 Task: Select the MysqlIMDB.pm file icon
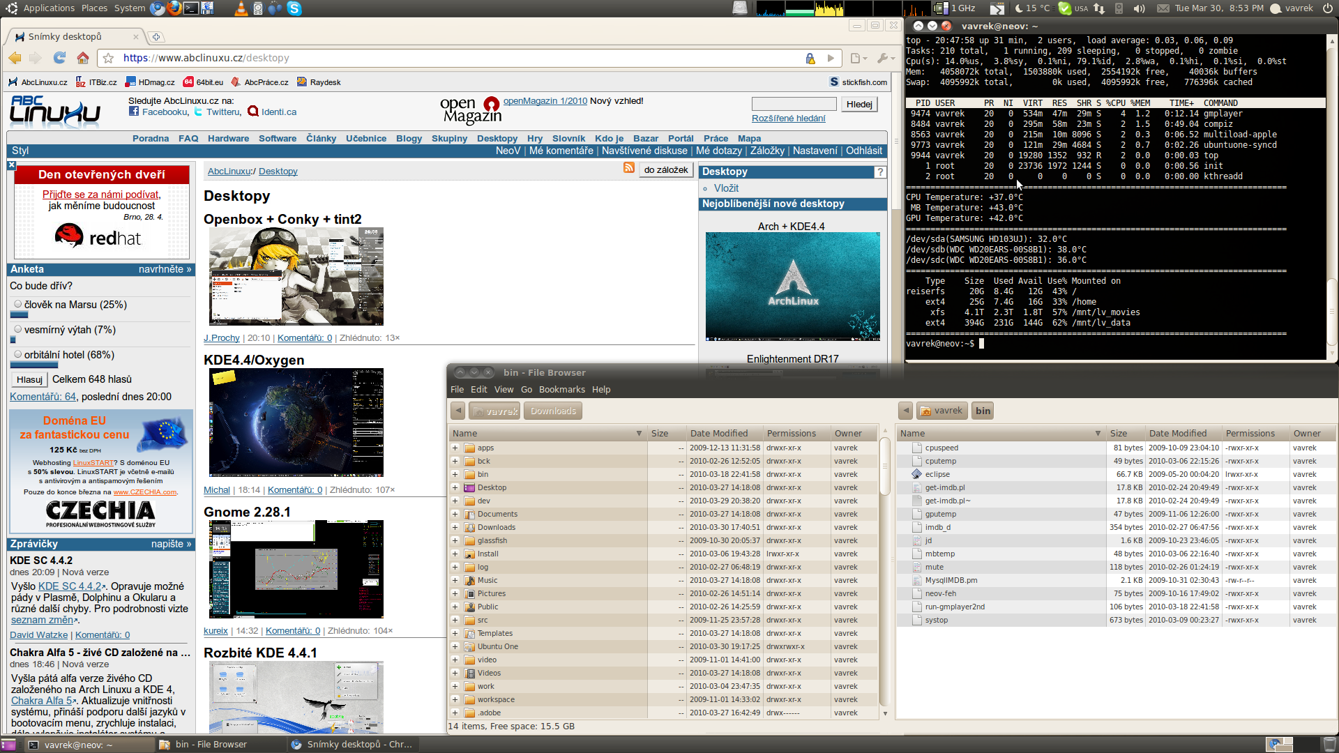pyautogui.click(x=918, y=581)
